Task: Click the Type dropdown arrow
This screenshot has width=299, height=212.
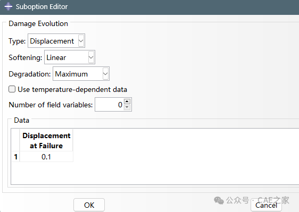Action: pos(81,41)
